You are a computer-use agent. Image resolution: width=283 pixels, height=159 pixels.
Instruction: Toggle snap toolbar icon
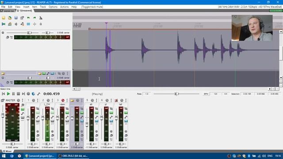pyautogui.click(x=34, y=24)
